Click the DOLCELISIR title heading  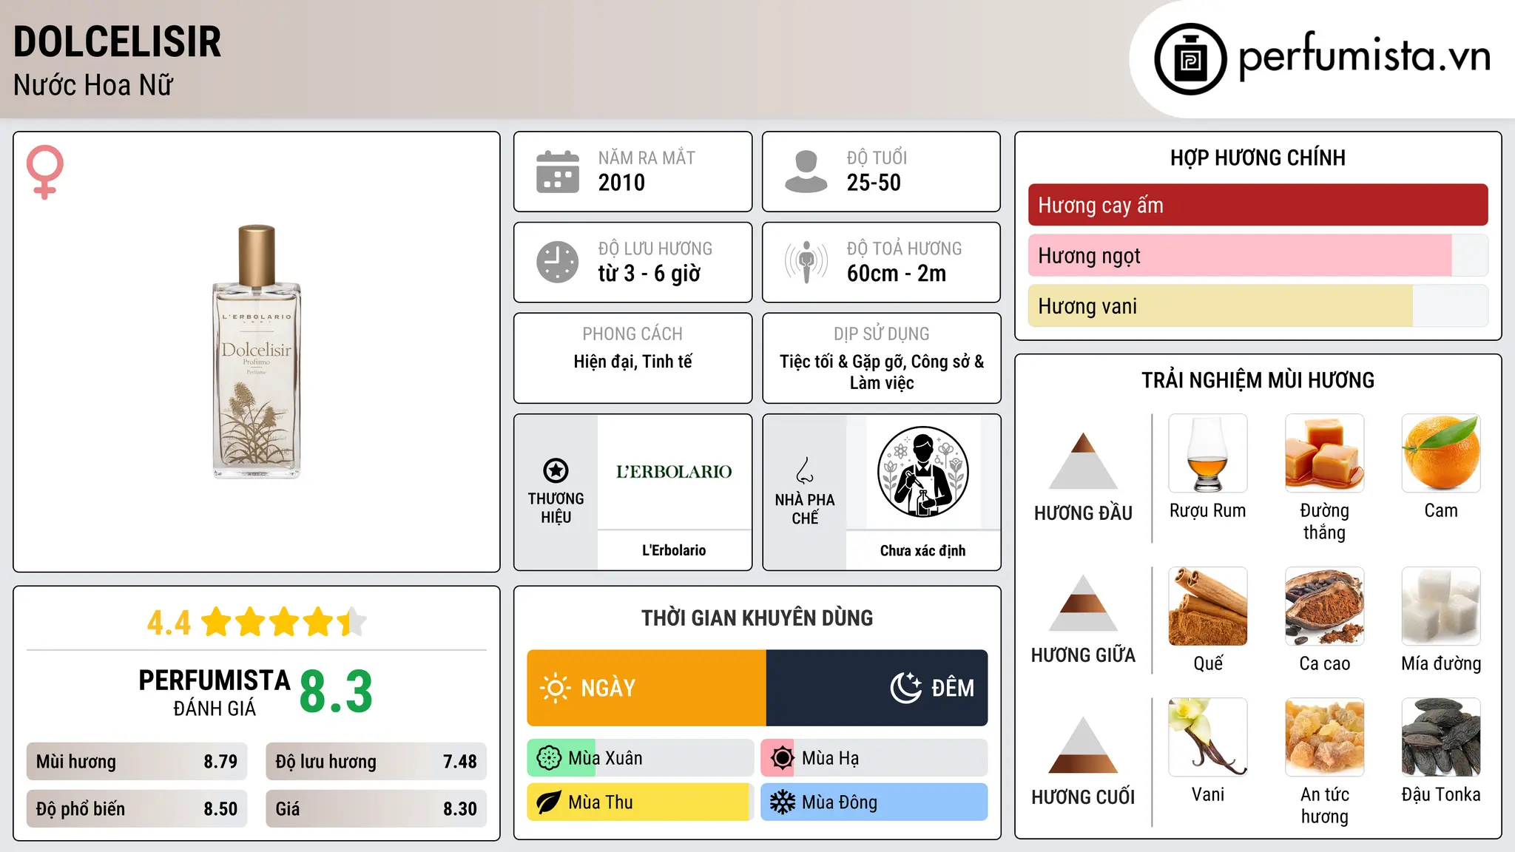click(117, 41)
